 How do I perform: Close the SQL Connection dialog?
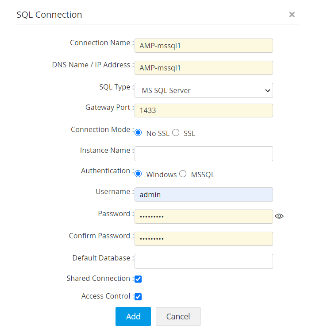292,15
